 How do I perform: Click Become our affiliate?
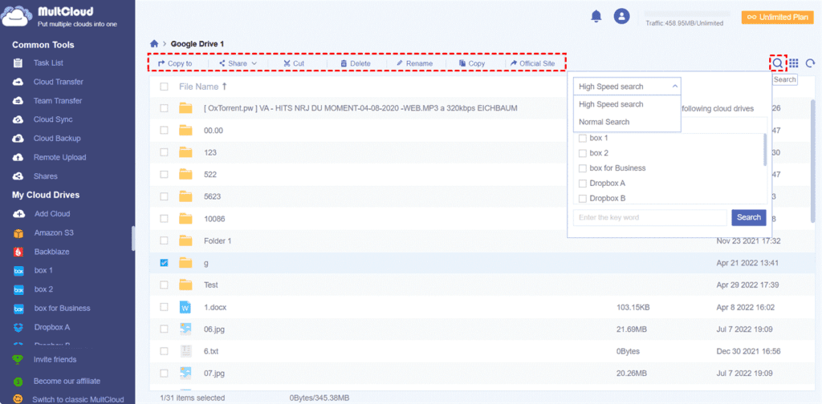[67, 381]
